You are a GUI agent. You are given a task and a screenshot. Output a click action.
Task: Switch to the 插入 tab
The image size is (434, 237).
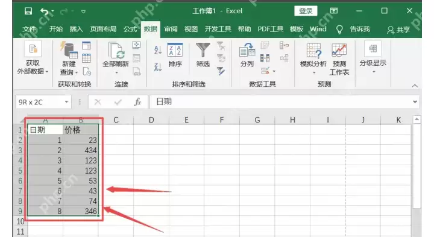click(76, 29)
